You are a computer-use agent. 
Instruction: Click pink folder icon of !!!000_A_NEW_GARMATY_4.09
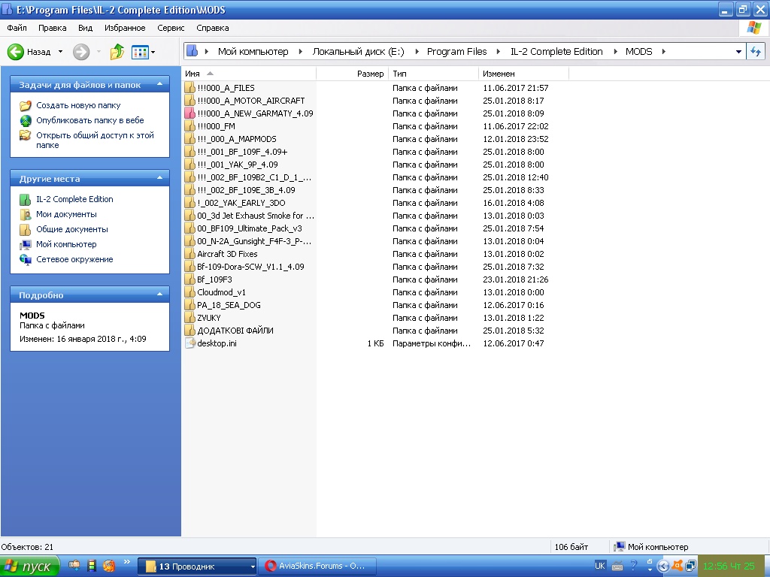point(189,113)
